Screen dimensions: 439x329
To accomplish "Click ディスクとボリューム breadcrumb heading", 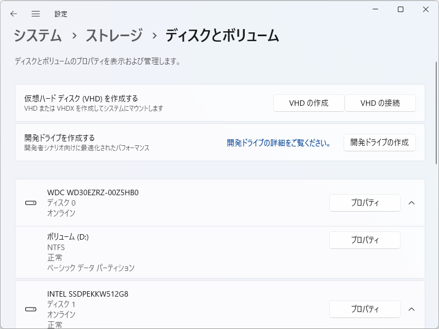I will click(219, 35).
